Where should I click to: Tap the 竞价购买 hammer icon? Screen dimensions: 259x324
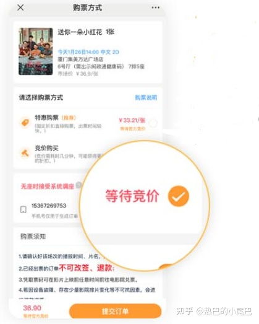coord(25,153)
